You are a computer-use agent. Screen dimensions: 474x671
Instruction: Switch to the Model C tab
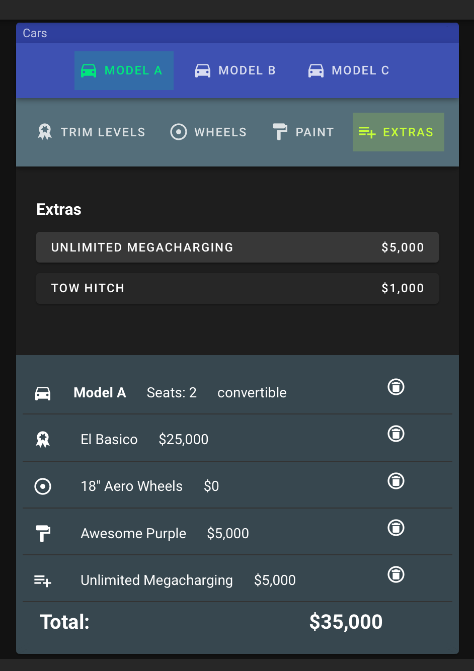pos(349,70)
